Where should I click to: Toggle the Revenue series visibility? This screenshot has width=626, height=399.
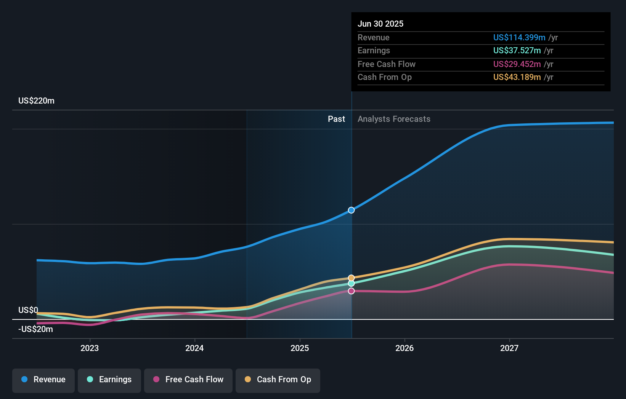(43, 380)
